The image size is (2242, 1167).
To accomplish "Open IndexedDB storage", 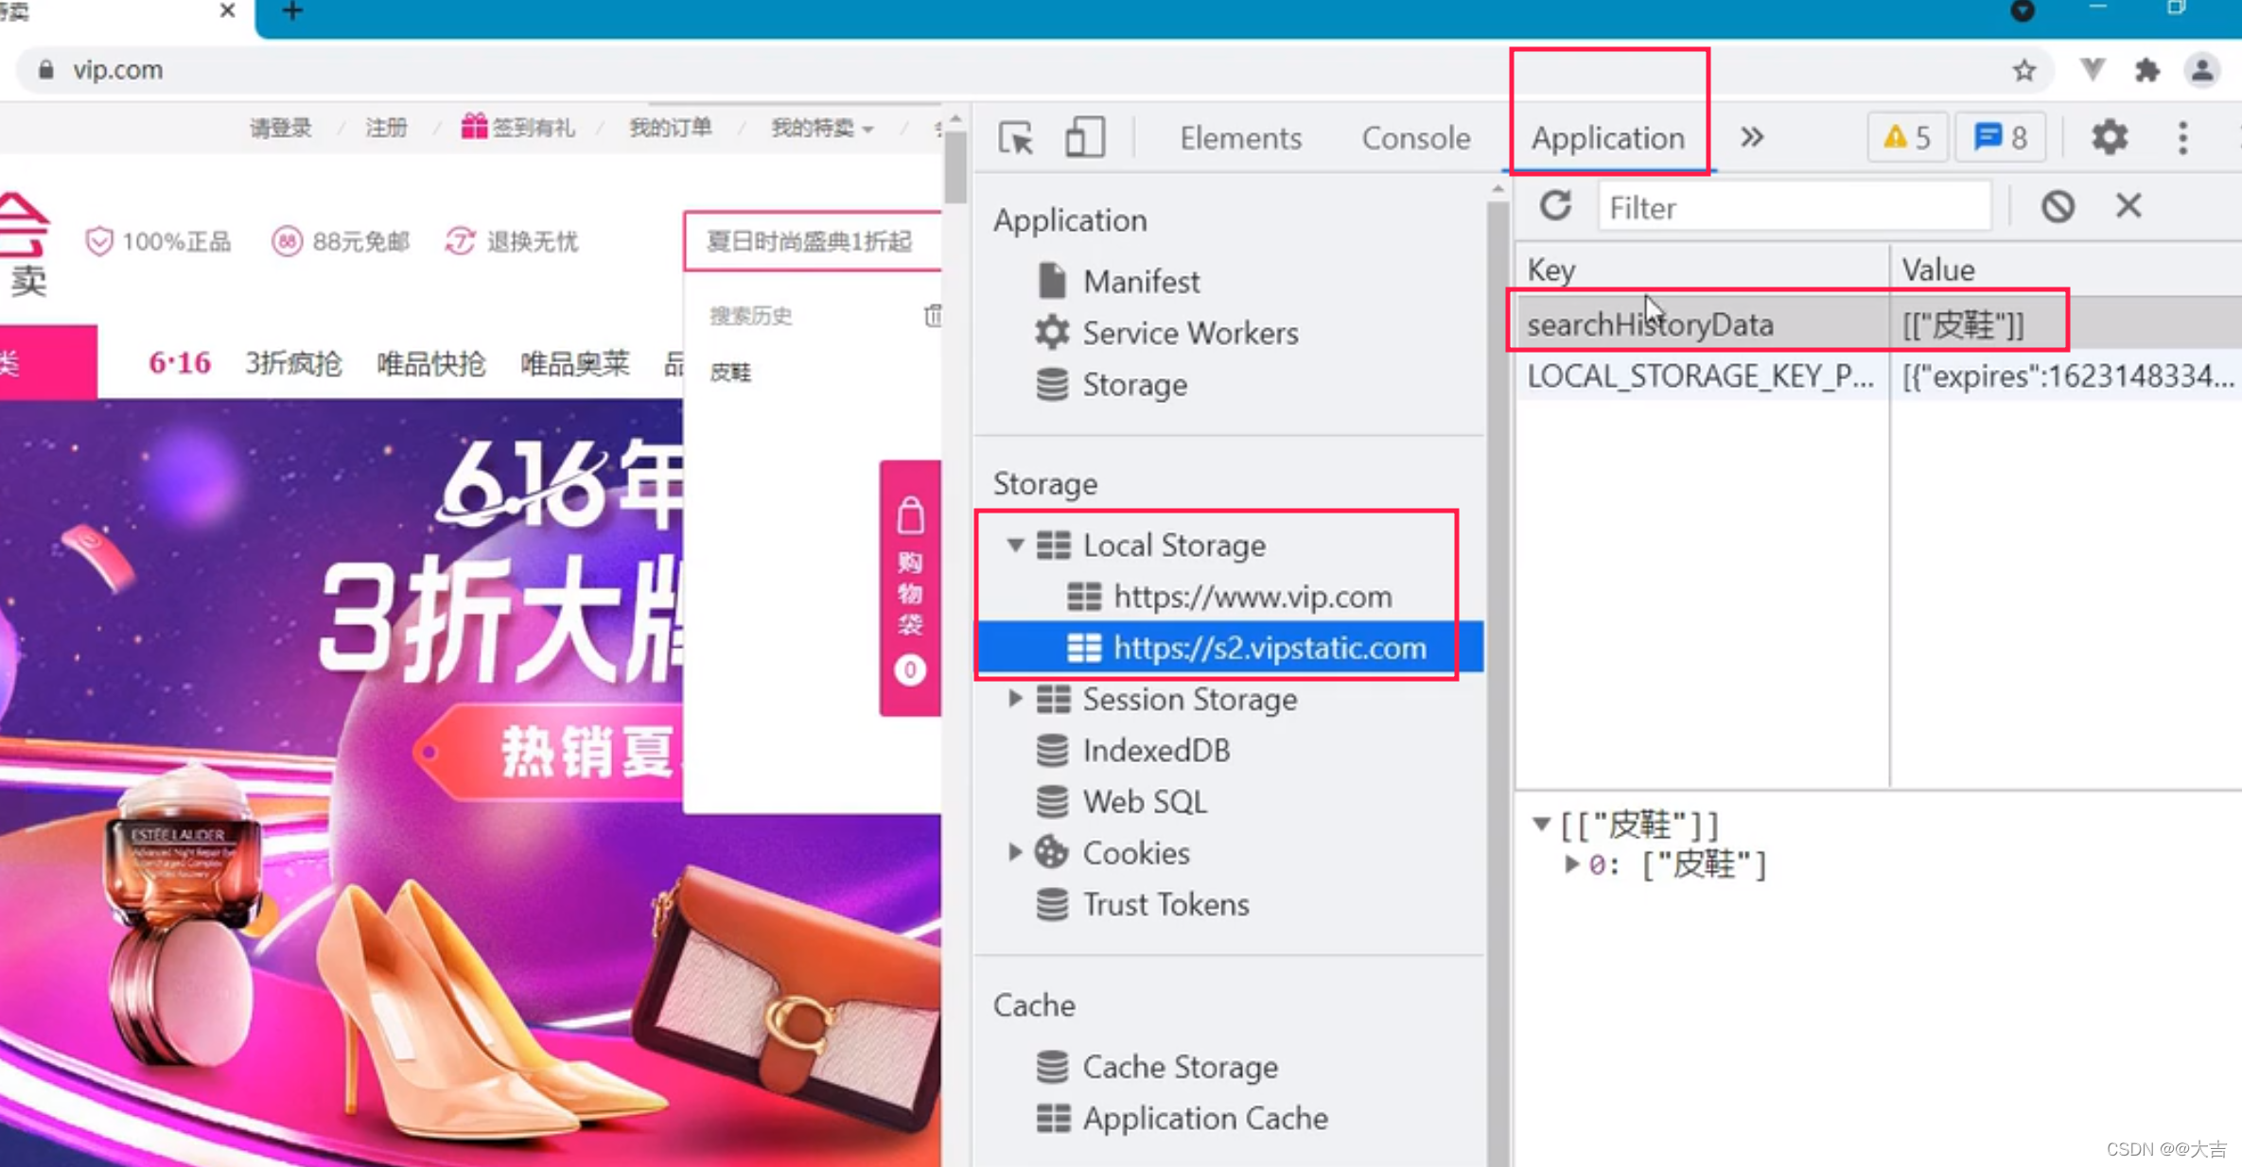I will click(x=1156, y=751).
